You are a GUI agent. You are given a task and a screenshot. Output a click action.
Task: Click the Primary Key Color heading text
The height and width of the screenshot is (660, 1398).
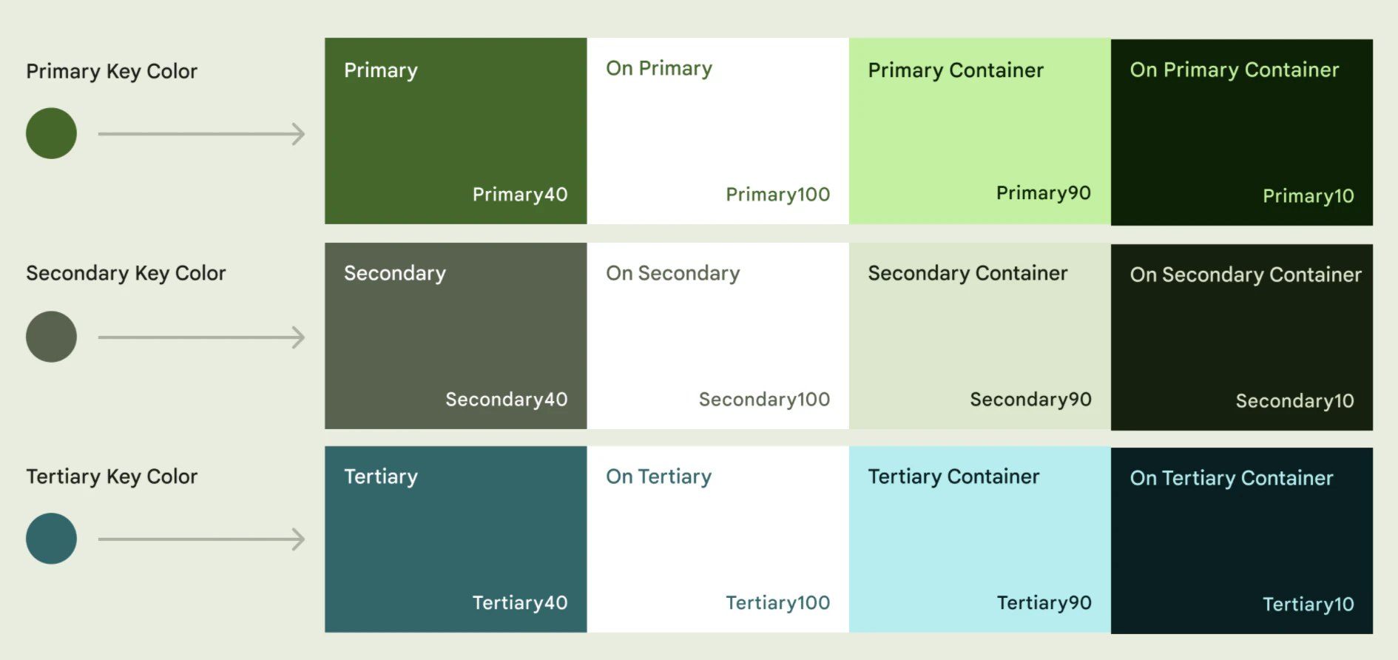(112, 72)
